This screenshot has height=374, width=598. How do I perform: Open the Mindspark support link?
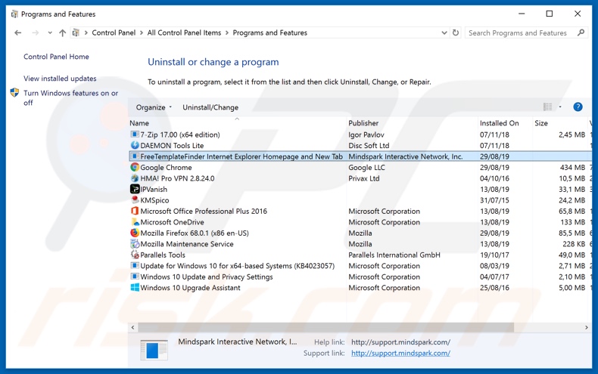400,353
